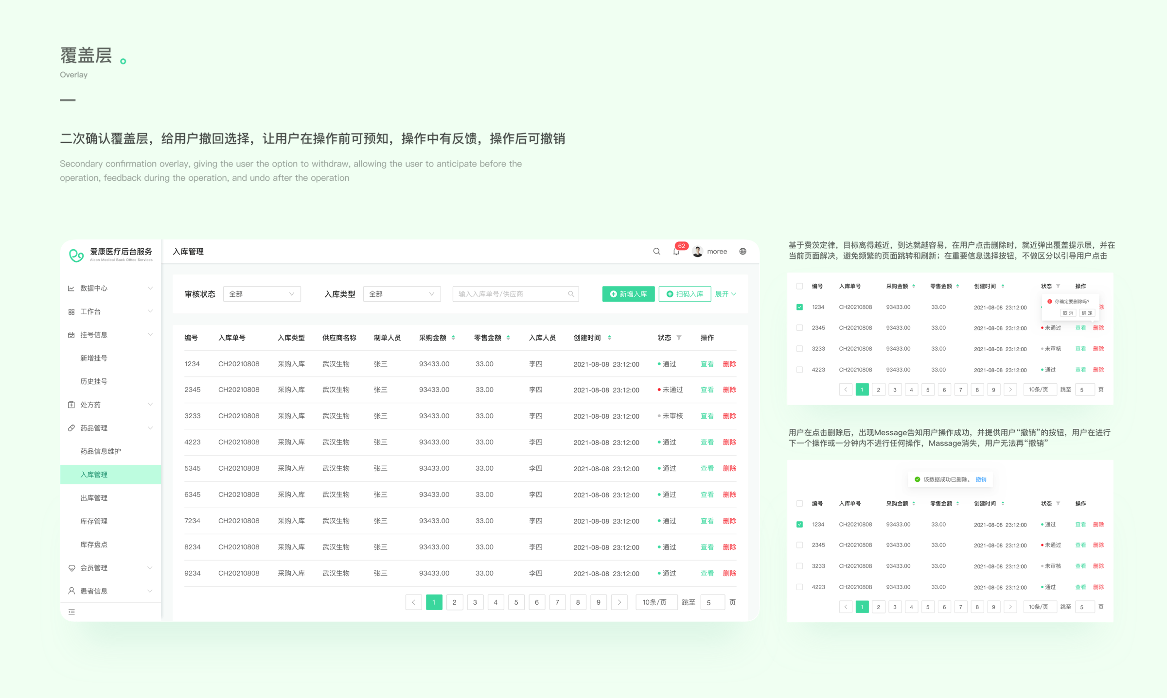Check row 4223 in delete-confirmation example table
Viewport: 1167px width, 698px height.
click(799, 370)
